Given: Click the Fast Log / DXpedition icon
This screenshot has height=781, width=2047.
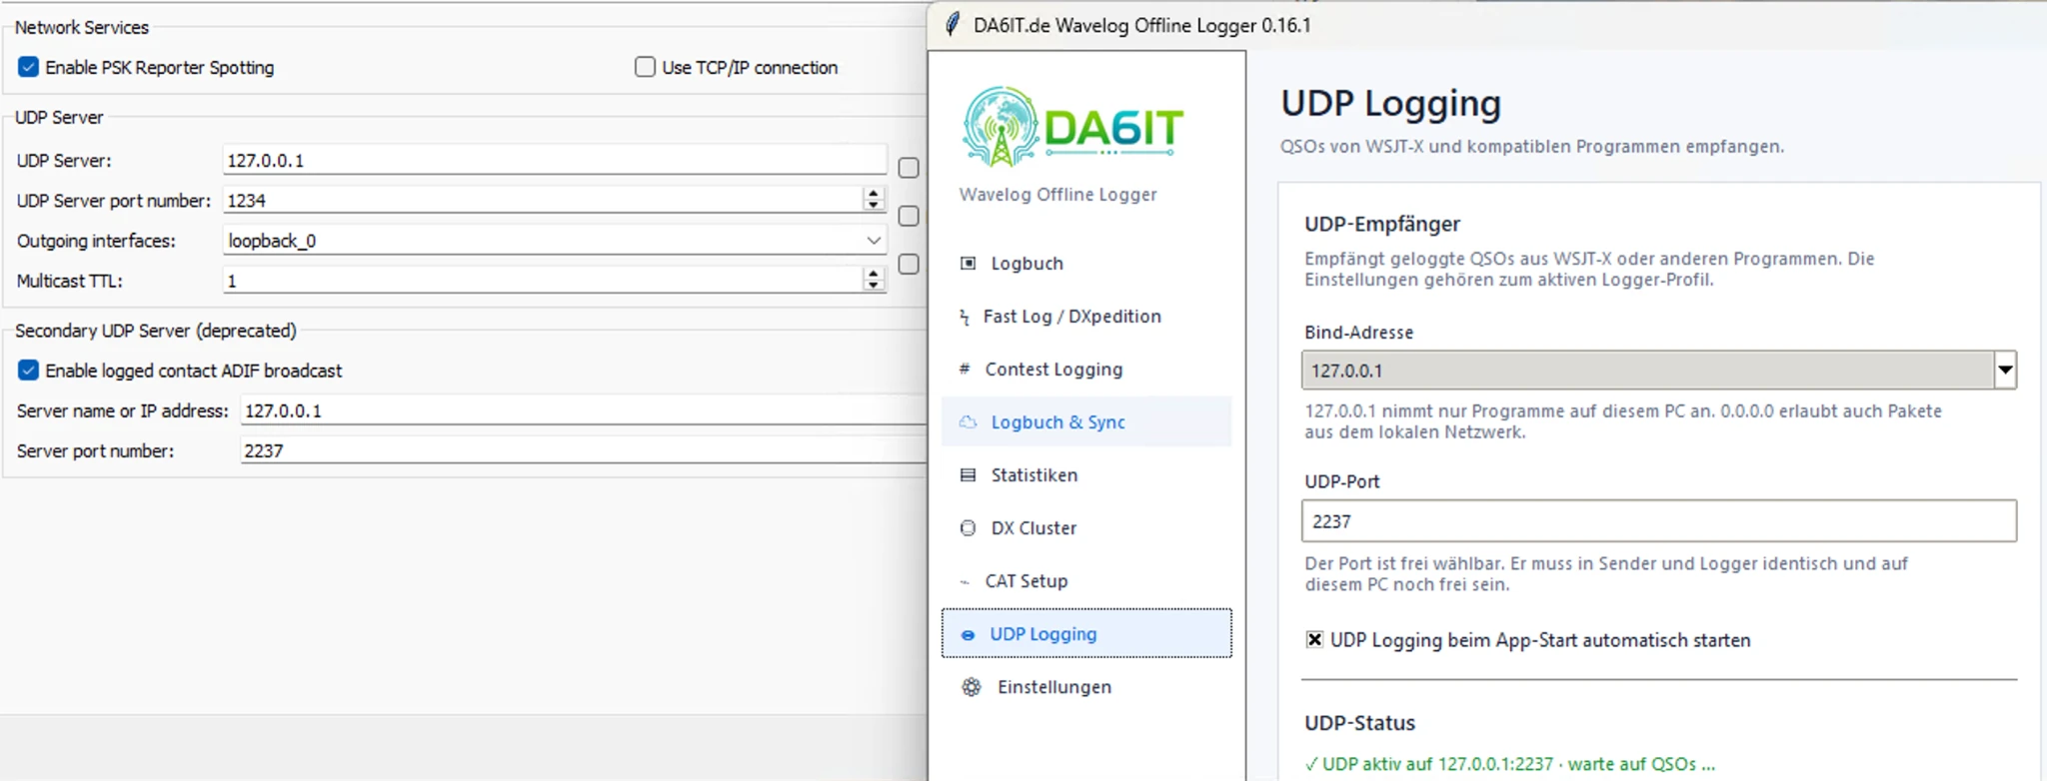Looking at the screenshot, I should point(964,318).
